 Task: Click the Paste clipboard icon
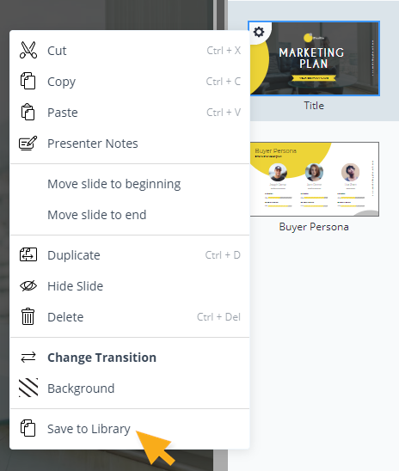pyautogui.click(x=28, y=112)
